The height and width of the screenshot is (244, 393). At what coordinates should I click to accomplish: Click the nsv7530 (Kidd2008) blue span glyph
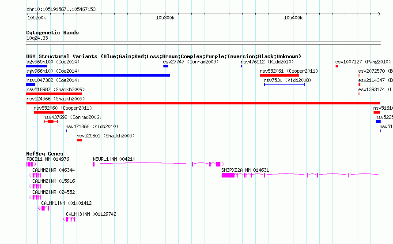tap(284, 85)
